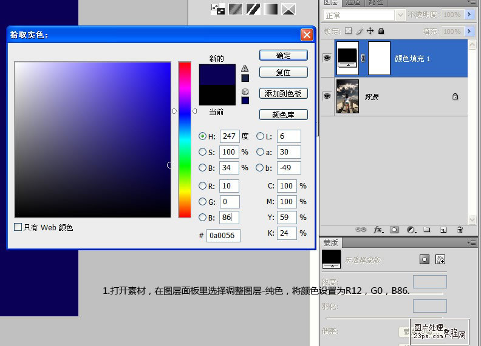Click the 确定 button to confirm color
This screenshot has width=481, height=346.
coord(283,55)
